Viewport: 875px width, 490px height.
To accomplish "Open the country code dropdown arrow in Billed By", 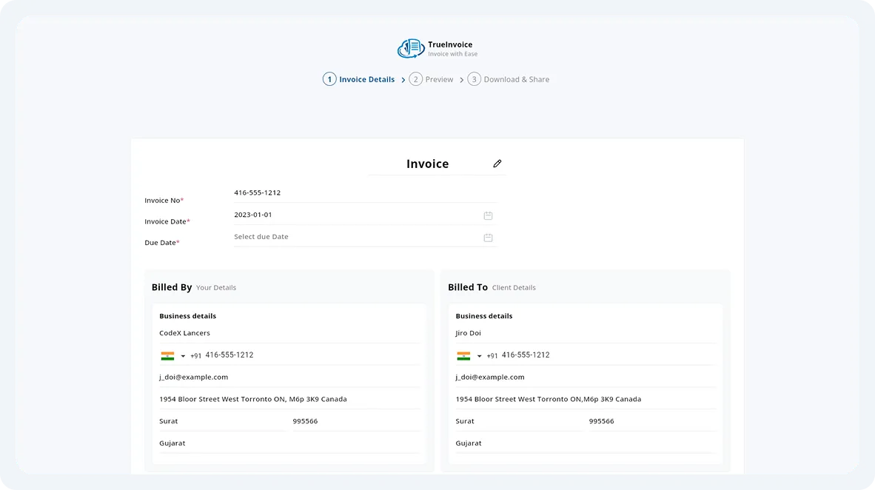I will pos(183,356).
